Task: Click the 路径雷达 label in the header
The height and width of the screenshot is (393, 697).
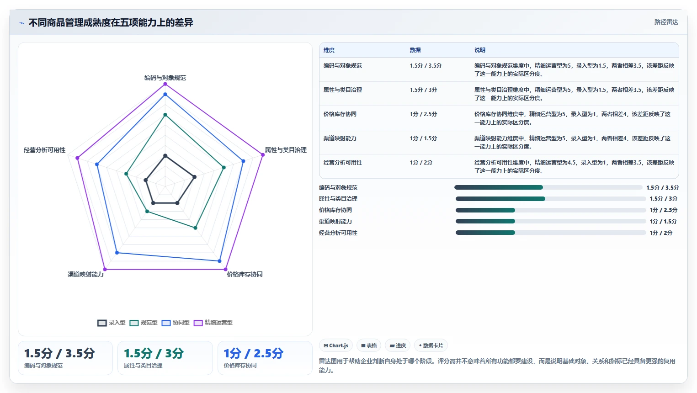Action: [x=666, y=22]
